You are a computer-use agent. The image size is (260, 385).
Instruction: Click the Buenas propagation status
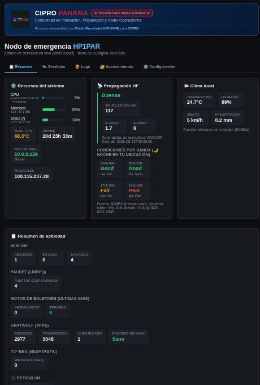111,95
